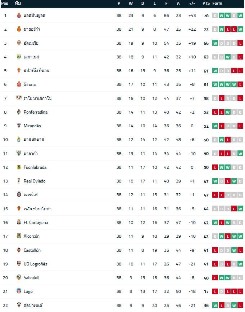Click the Sabadell crest icon

19,277
